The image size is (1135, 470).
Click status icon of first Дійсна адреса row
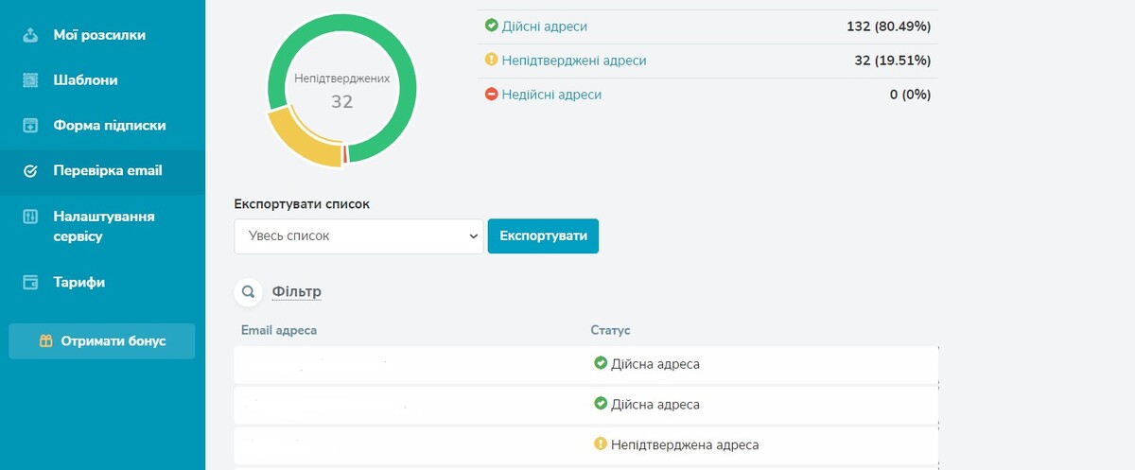[x=600, y=363]
